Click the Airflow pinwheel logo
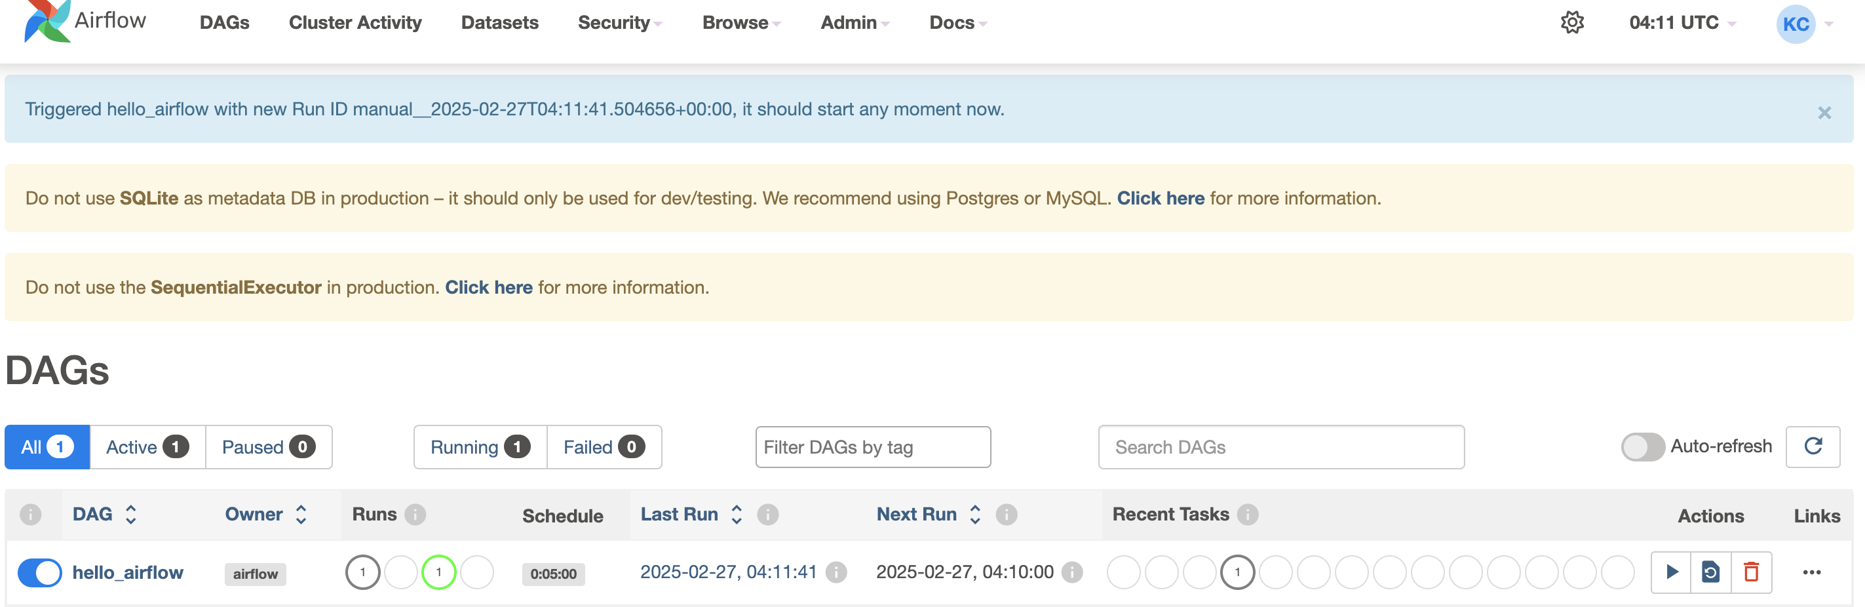The width and height of the screenshot is (1865, 607). point(47,22)
